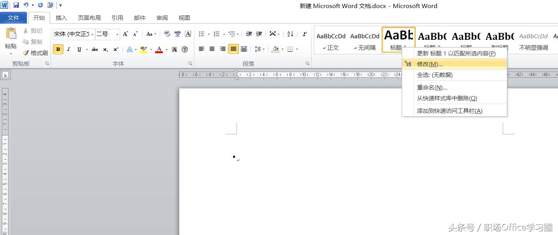This screenshot has width=558, height=235.
Task: Toggle the Justify alignment button
Action: pyautogui.click(x=233, y=49)
